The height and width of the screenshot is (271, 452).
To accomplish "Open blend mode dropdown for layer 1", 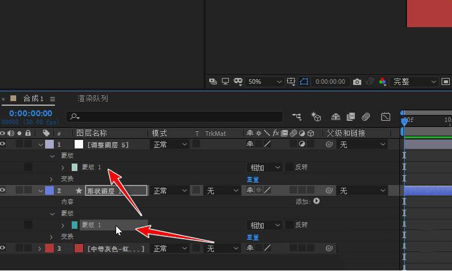I will (x=169, y=144).
